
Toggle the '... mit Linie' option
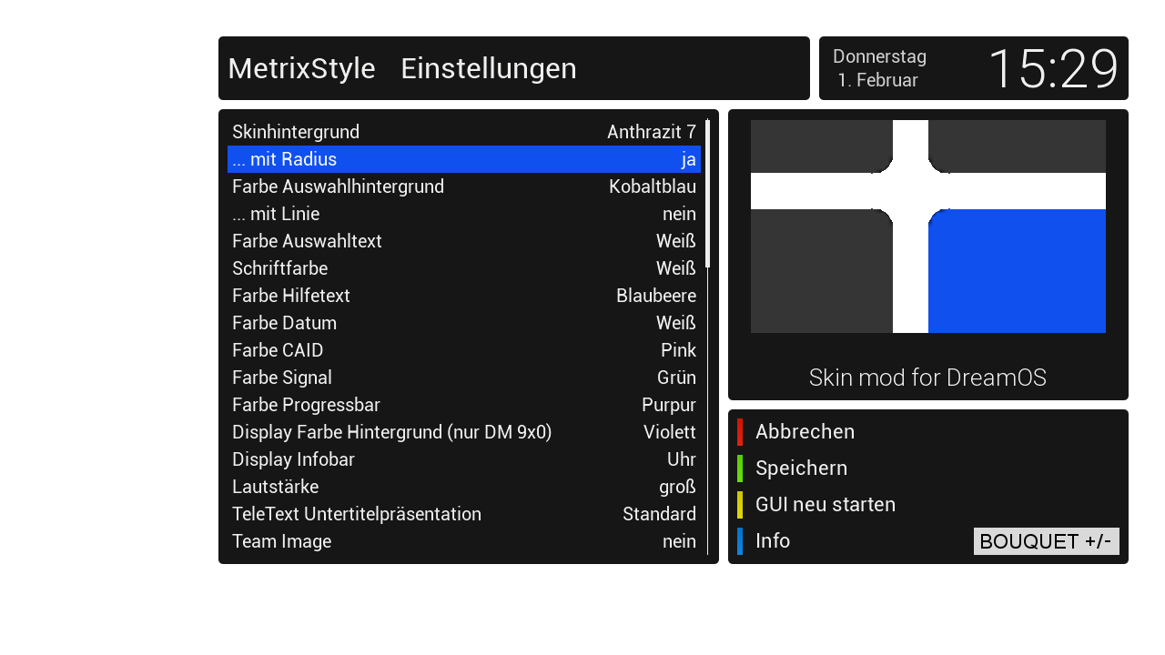pyautogui.click(x=464, y=214)
